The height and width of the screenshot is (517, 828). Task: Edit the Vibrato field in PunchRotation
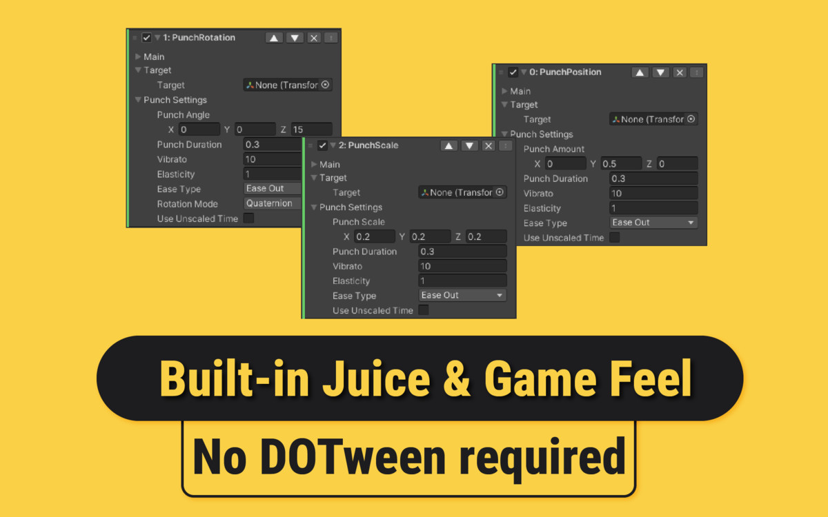pos(273,159)
